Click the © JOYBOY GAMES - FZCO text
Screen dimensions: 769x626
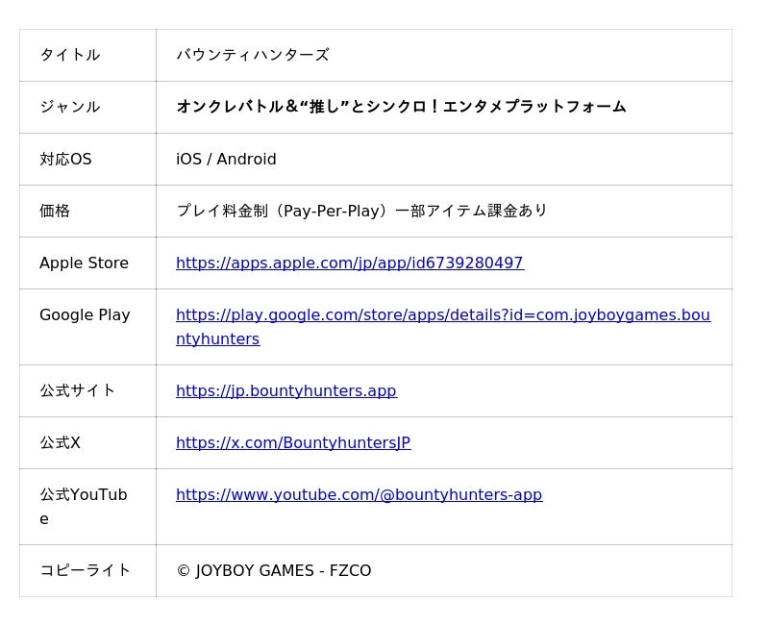[273, 570]
